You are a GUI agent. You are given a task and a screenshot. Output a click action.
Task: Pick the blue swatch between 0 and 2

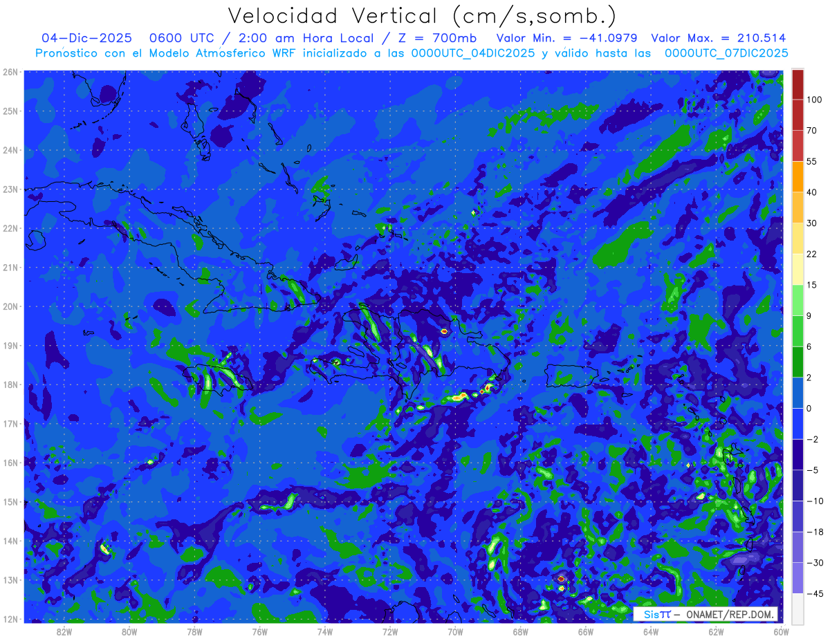point(798,393)
